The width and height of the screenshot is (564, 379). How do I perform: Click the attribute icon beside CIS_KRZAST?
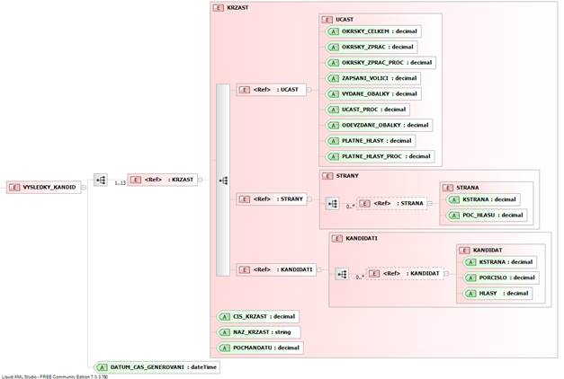[x=224, y=316]
